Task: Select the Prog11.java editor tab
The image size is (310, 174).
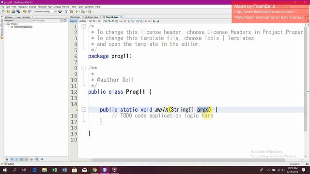Action: point(112,17)
